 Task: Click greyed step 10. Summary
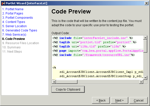11,47
